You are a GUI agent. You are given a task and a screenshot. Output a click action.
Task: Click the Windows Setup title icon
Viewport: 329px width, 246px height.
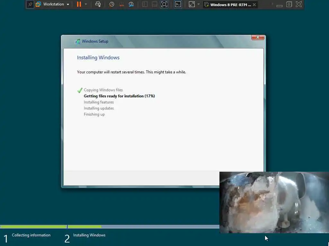point(77,41)
